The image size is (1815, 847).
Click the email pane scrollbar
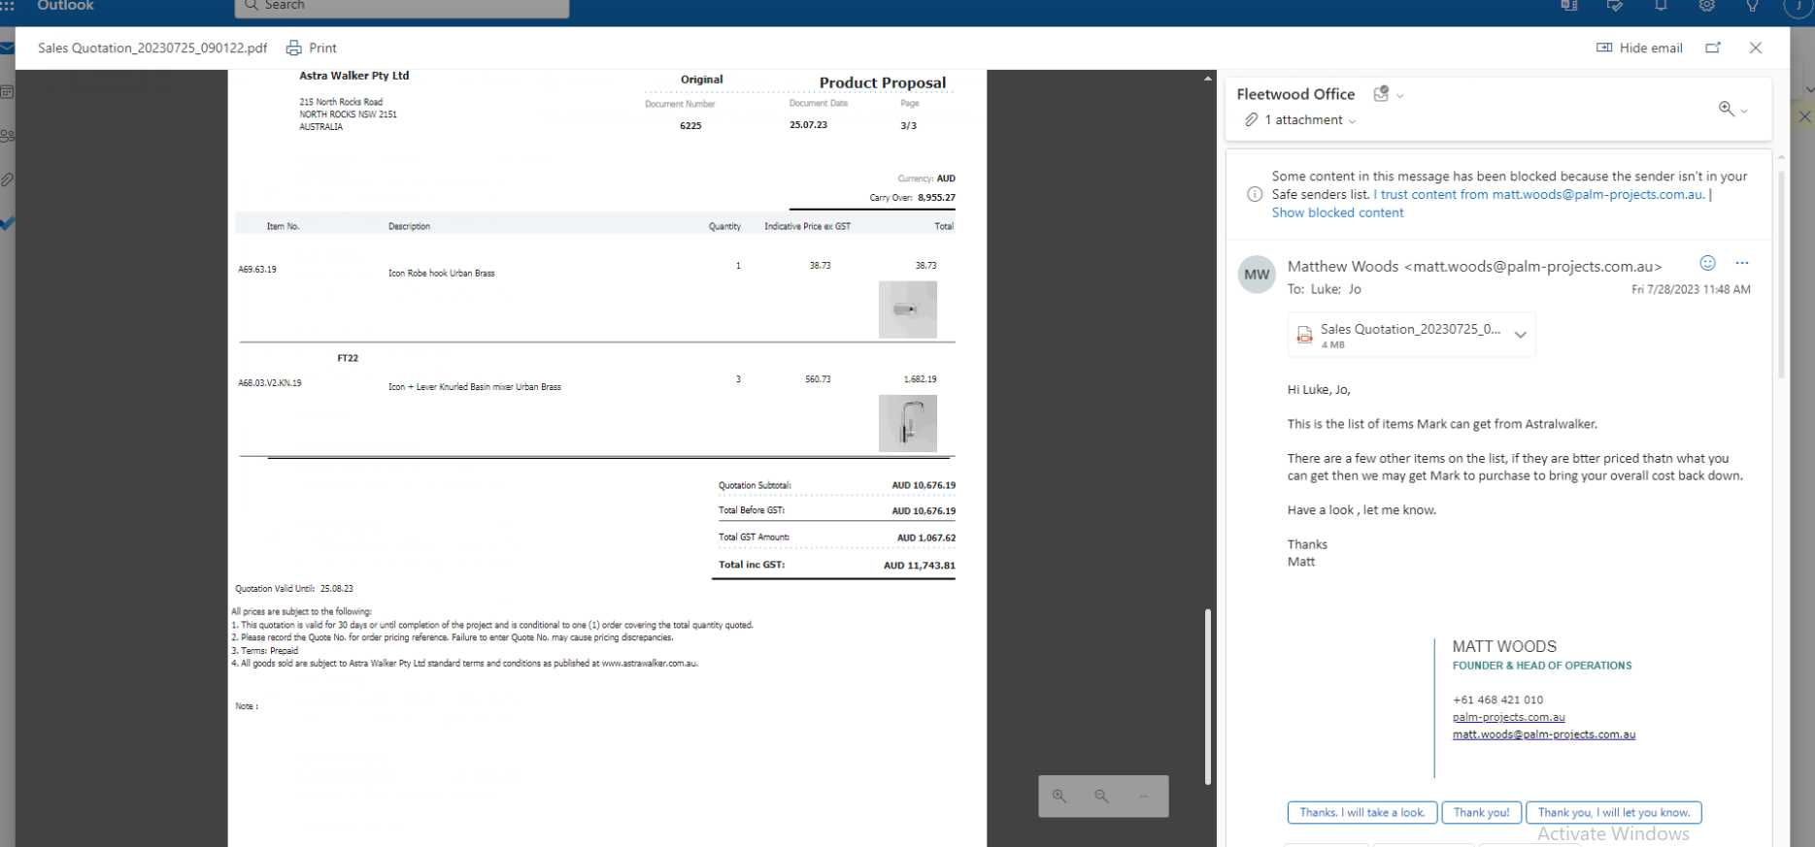pyautogui.click(x=1781, y=275)
